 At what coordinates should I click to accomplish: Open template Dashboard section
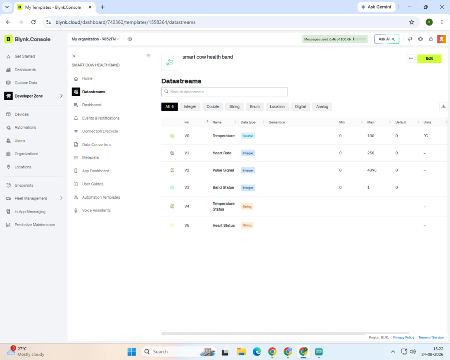pyautogui.click(x=91, y=105)
